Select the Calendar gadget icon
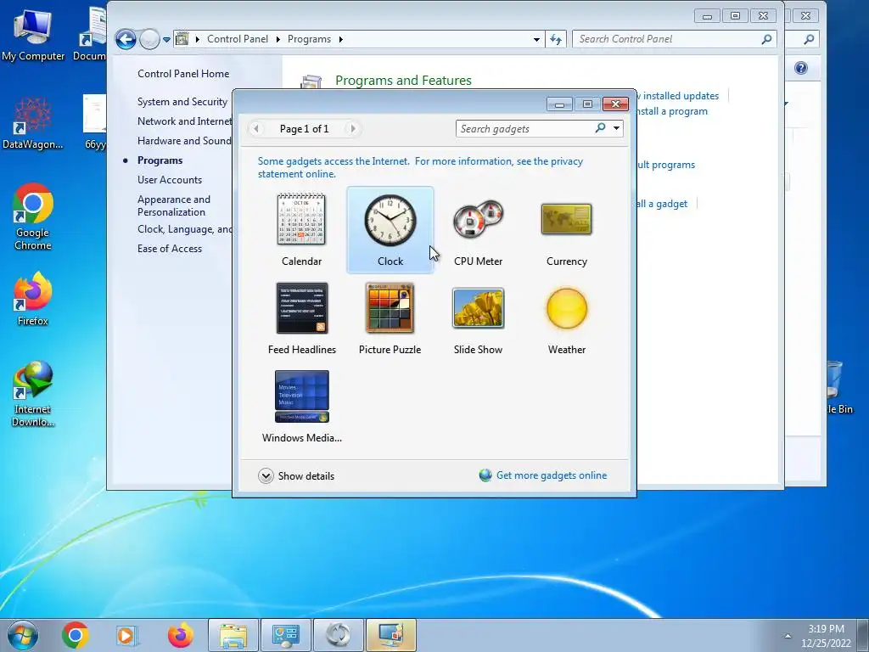Image resolution: width=869 pixels, height=652 pixels. click(301, 220)
